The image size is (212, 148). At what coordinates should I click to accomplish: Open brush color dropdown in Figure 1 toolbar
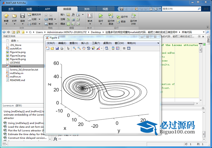[x=102, y=48]
